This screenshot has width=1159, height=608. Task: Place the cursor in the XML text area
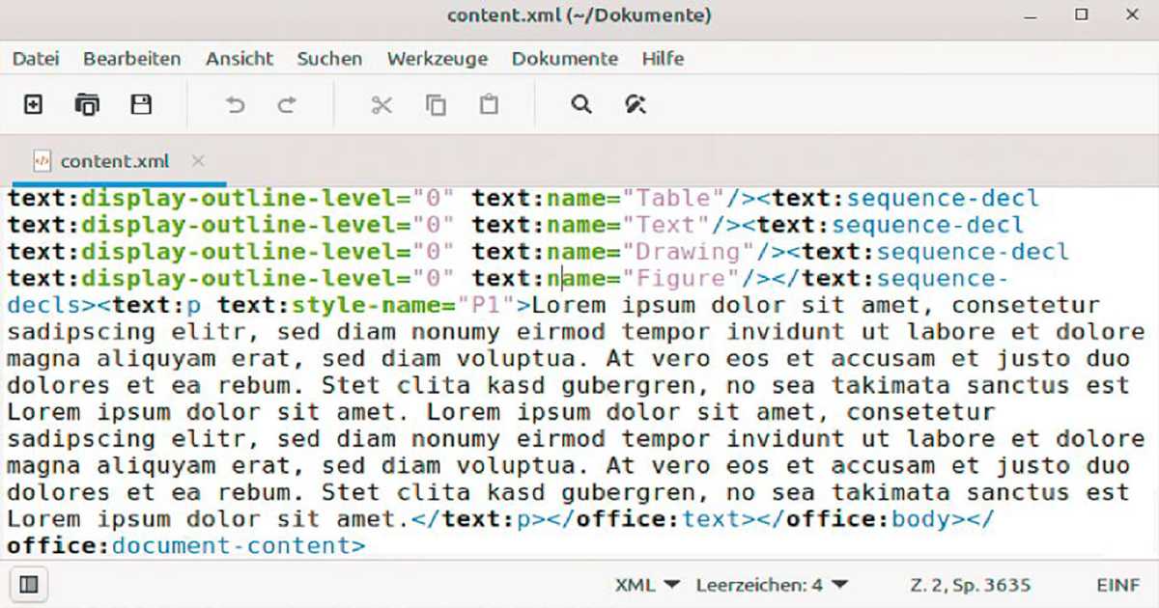(x=579, y=386)
